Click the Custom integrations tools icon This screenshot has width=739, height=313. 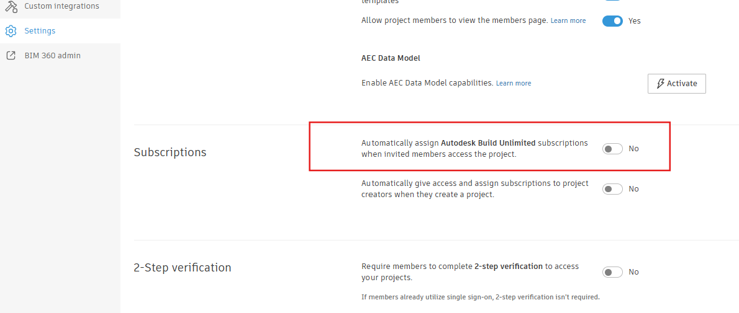11,6
